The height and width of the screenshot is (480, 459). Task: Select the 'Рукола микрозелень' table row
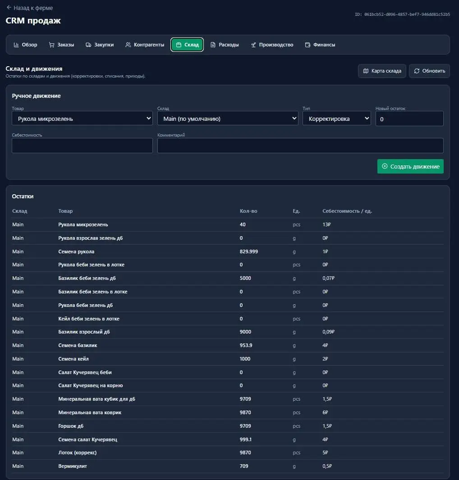click(x=228, y=224)
